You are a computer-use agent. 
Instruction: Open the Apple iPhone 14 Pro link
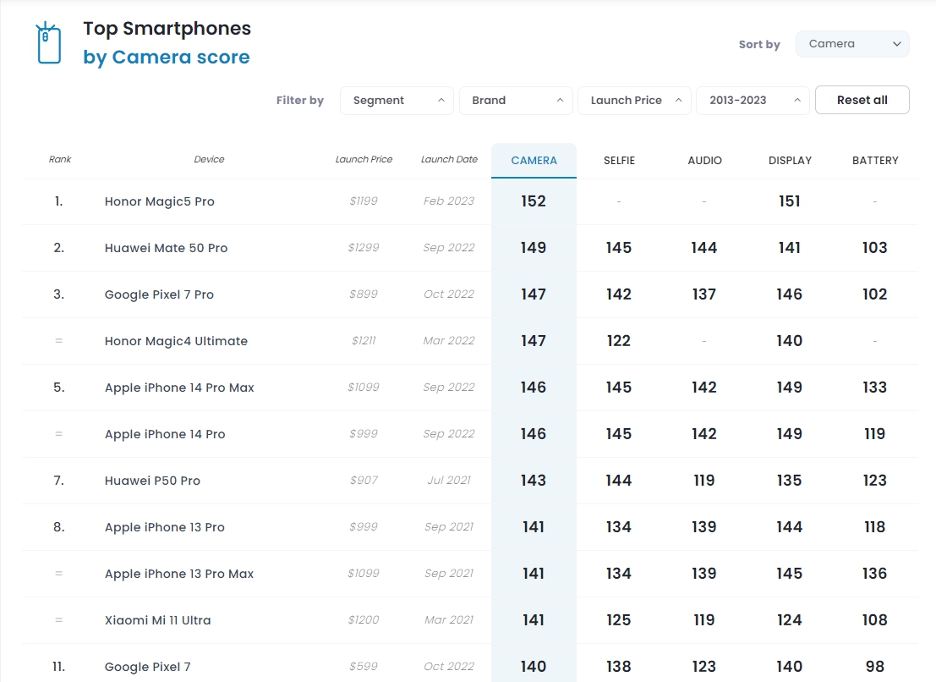click(x=165, y=434)
